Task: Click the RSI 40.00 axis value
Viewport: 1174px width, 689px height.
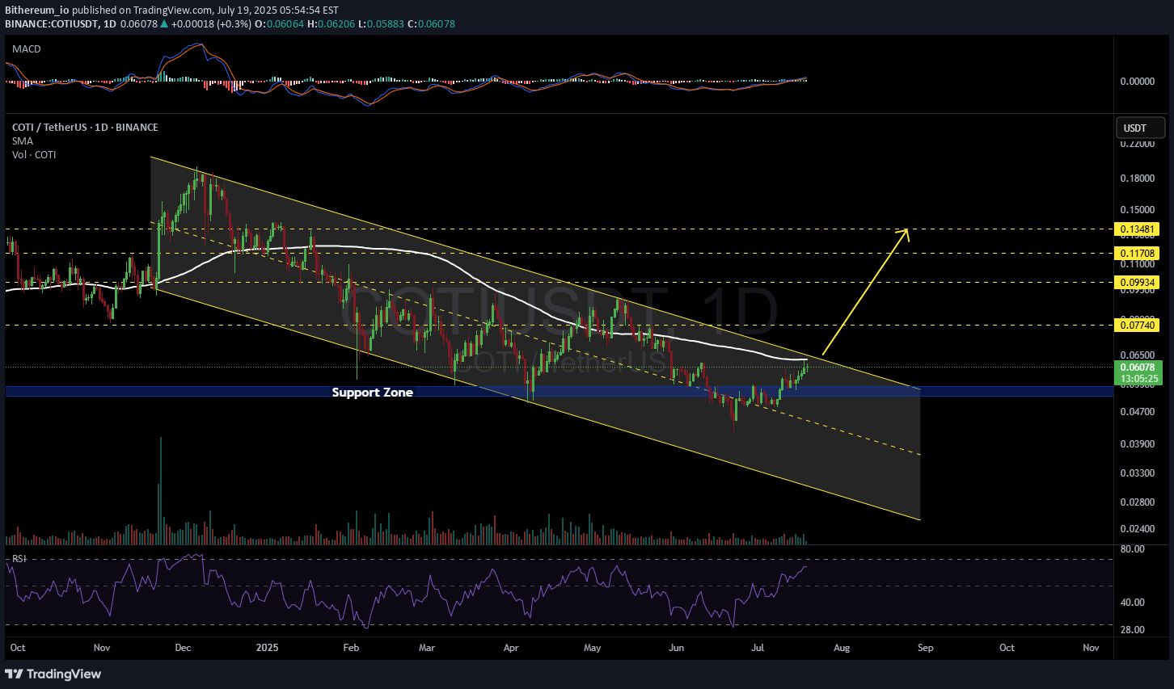Action: tap(1133, 603)
